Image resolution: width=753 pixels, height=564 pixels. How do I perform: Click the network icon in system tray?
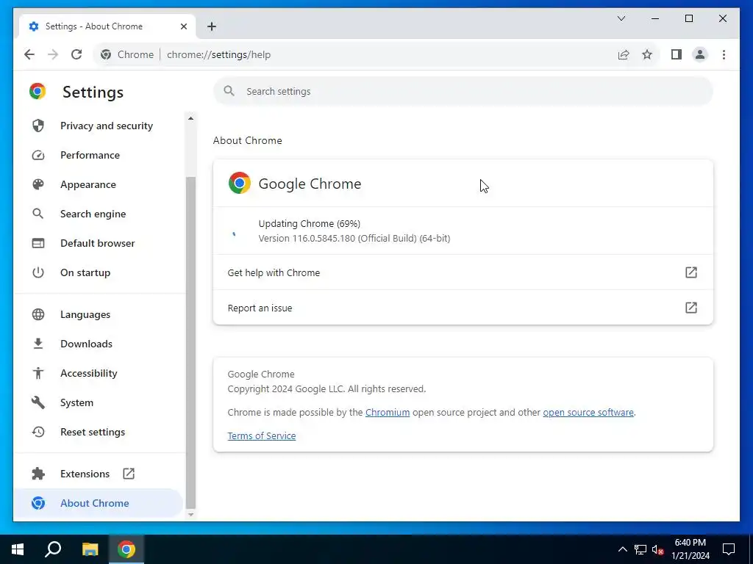pos(640,549)
